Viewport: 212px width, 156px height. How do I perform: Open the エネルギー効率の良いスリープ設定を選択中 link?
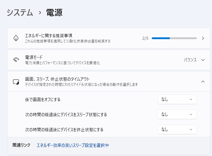73,145
